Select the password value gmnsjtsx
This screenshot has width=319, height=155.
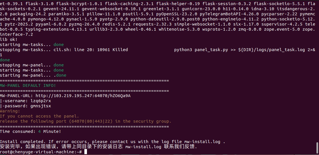41,106
